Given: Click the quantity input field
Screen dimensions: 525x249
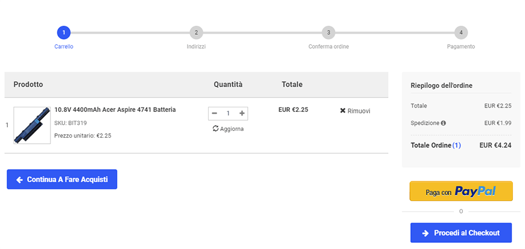Looking at the screenshot, I should (x=228, y=114).
